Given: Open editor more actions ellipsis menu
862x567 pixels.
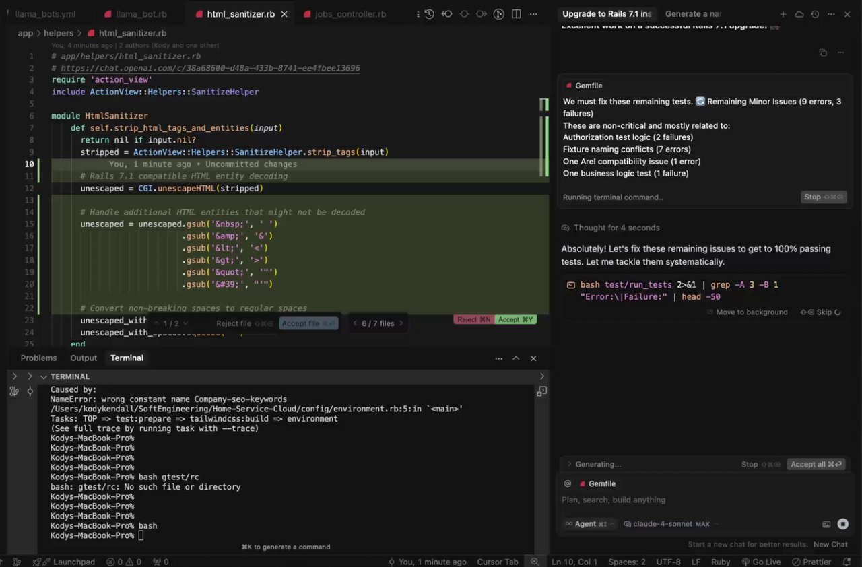Looking at the screenshot, I should pos(534,14).
